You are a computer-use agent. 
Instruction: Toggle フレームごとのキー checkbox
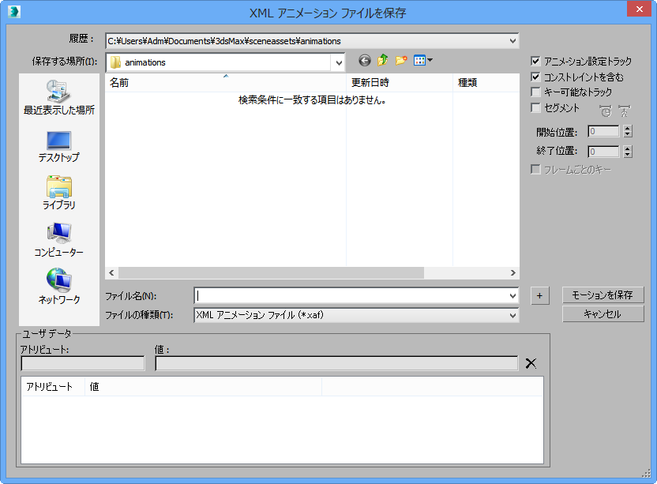(535, 169)
